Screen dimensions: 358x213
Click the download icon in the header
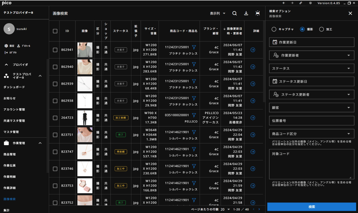(x=246, y=13)
